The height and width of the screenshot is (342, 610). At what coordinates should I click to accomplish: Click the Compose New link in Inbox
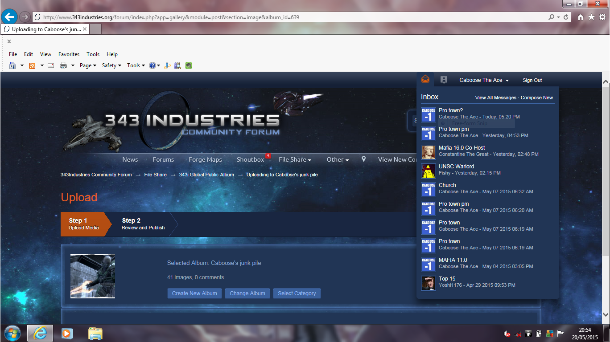[536, 98]
